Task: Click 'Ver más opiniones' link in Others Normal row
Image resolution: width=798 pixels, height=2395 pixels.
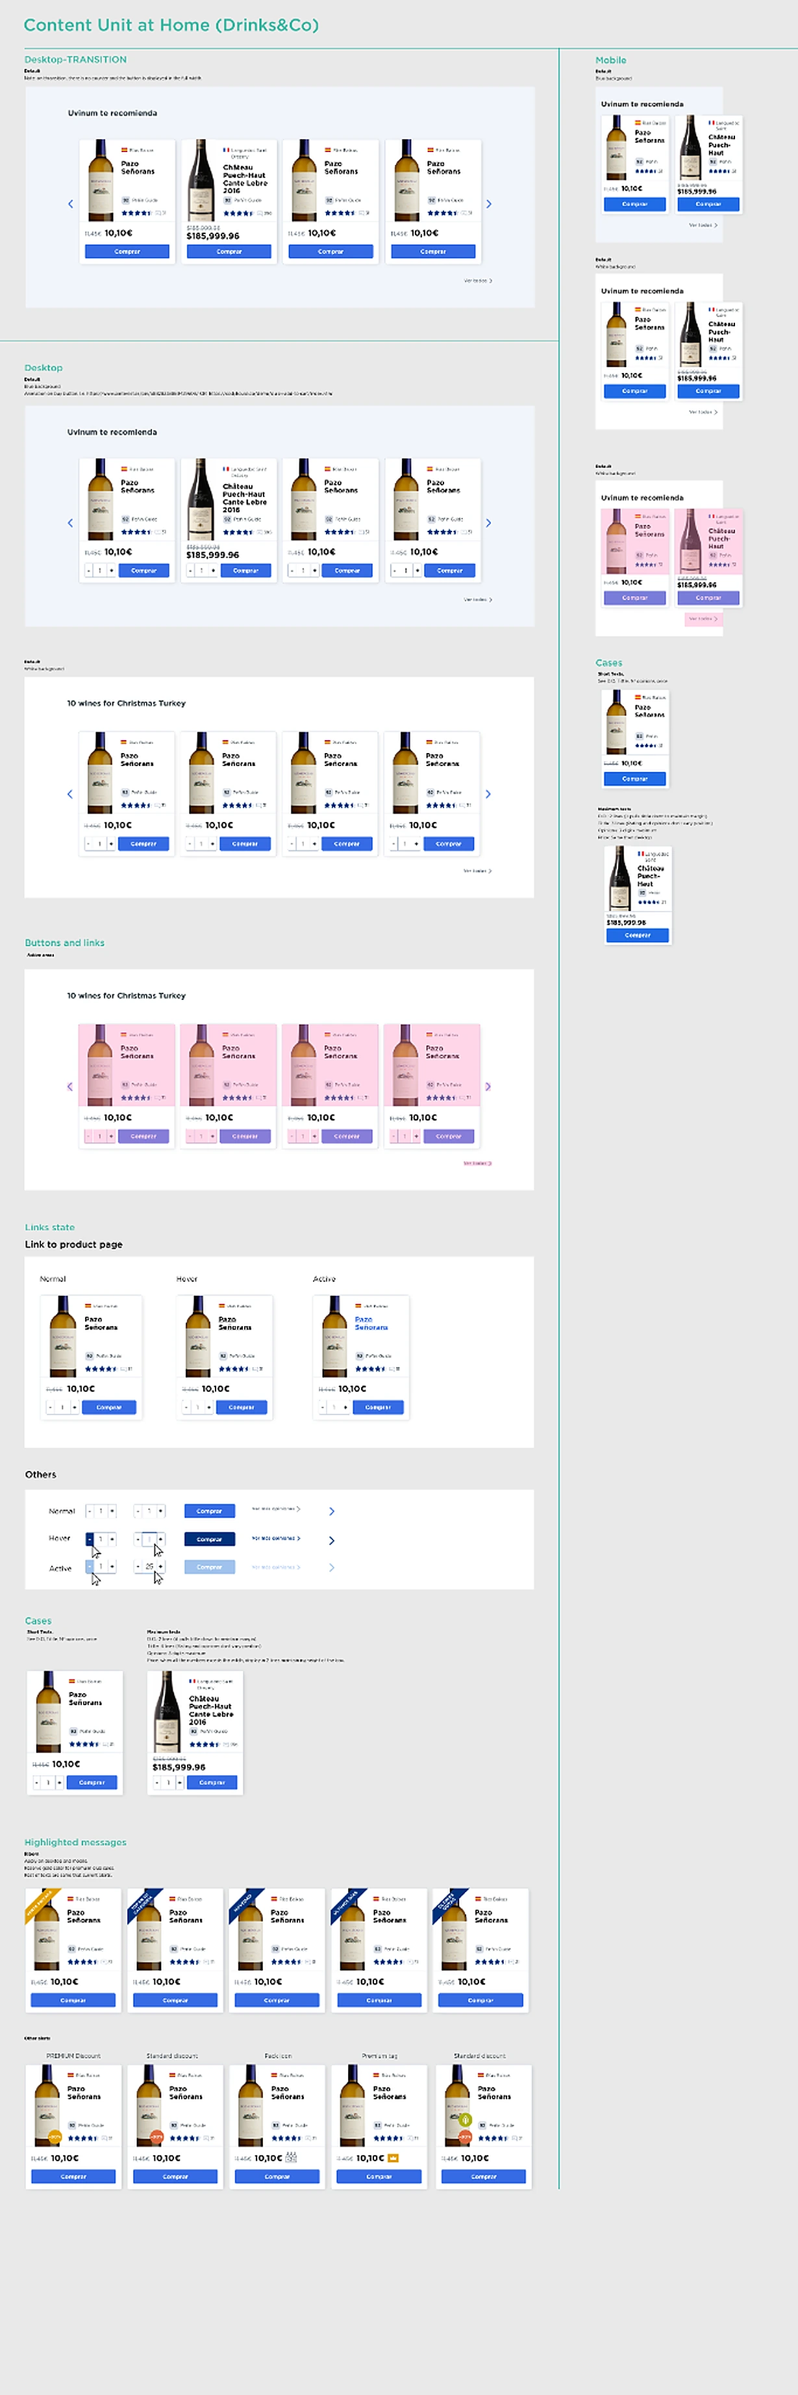Action: pos(276,1509)
